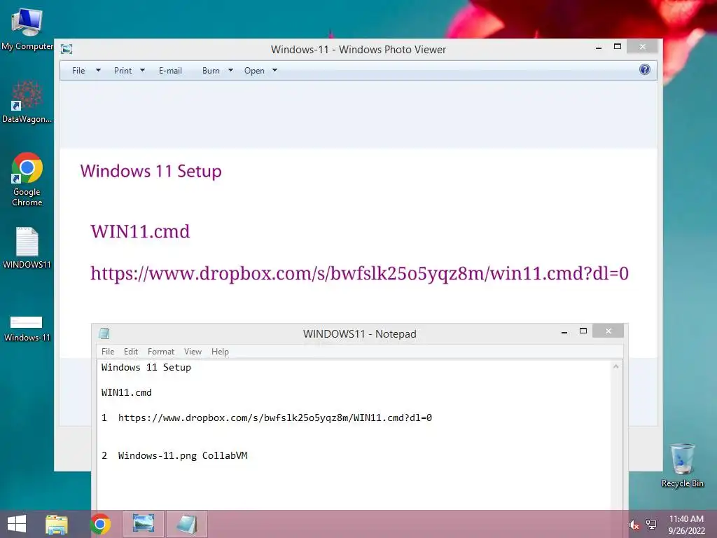Close the Notepad window
The height and width of the screenshot is (538, 717).
pyautogui.click(x=608, y=331)
